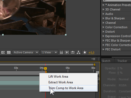Click the 03s mark on time ruler
Screen dimensions: 131x98
point(16,68)
